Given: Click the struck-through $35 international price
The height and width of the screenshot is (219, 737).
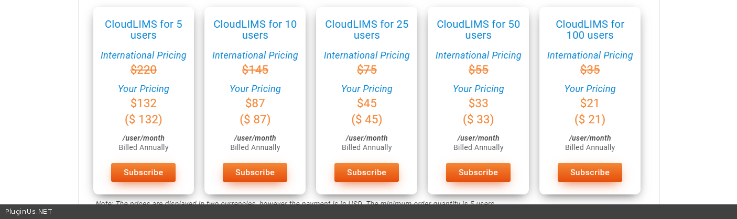Looking at the screenshot, I should click(x=590, y=70).
